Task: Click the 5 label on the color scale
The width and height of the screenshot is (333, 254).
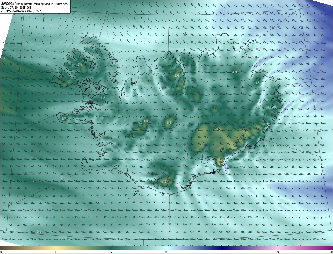Action: [111, 252]
